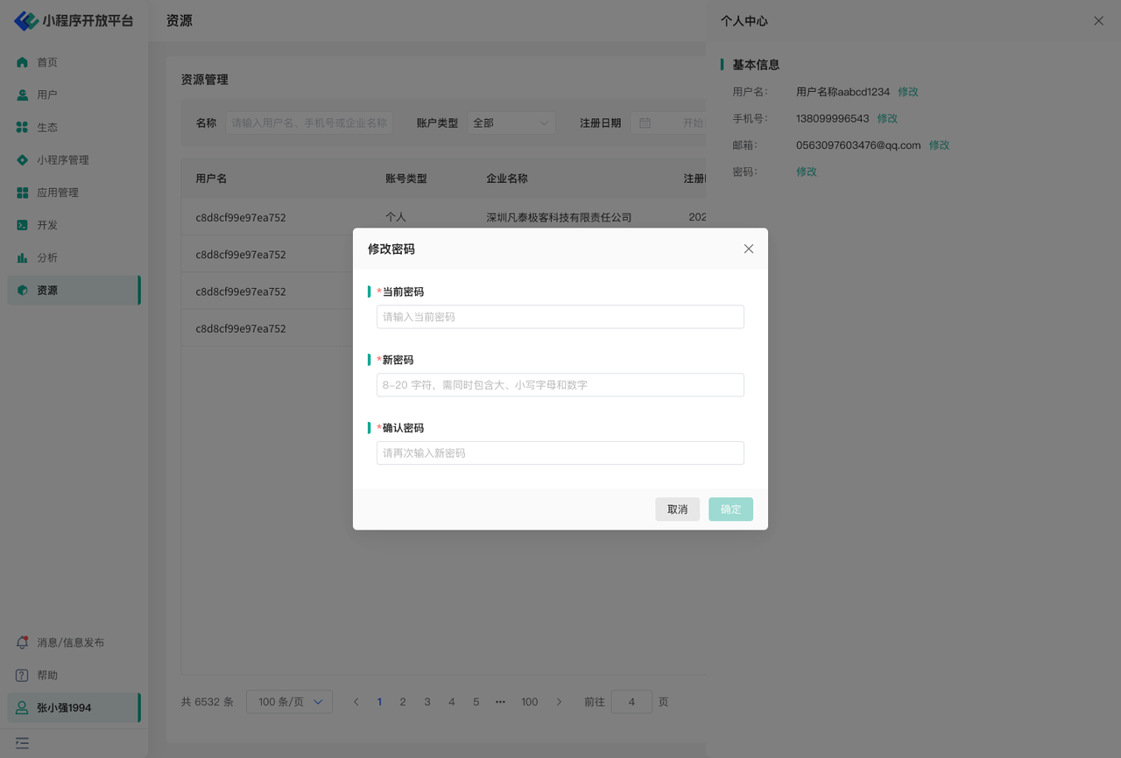Viewport: 1121px width, 758px height.
Task: Click the ecosystem (生态) grid icon
Action: (23, 128)
